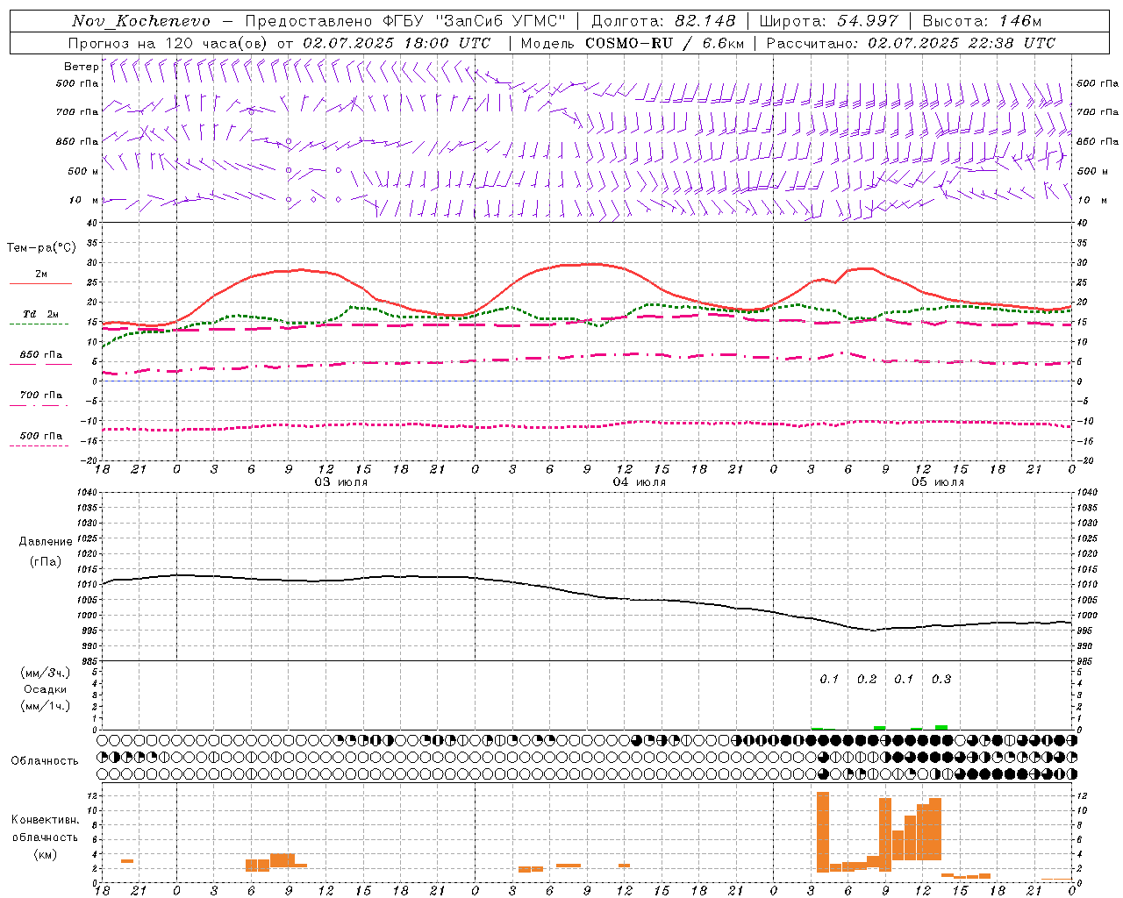Click the '0.2' precipitation amount value

[867, 680]
